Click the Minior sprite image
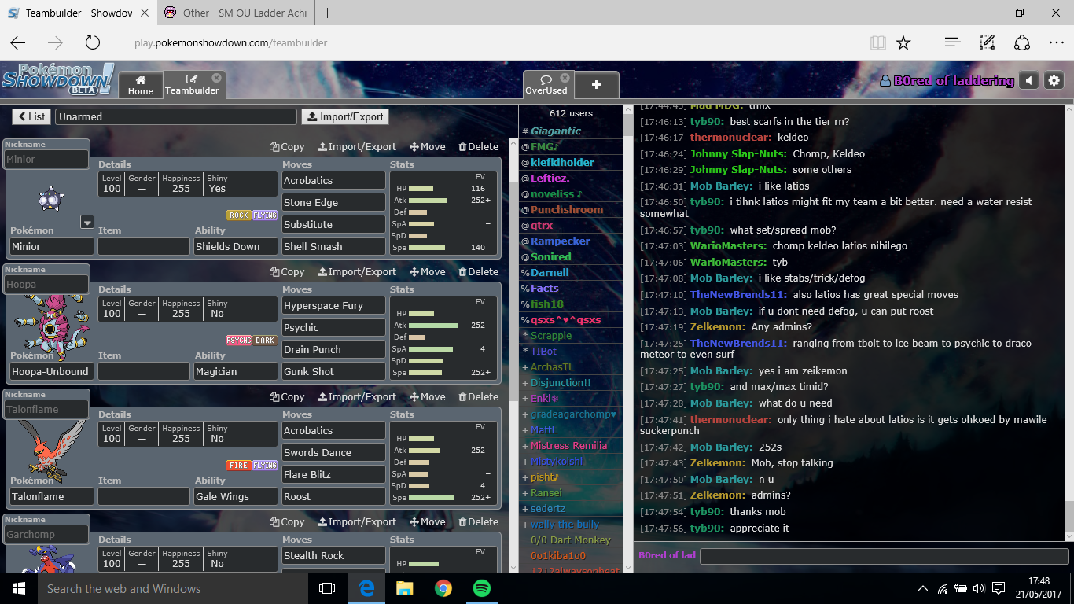 51,198
